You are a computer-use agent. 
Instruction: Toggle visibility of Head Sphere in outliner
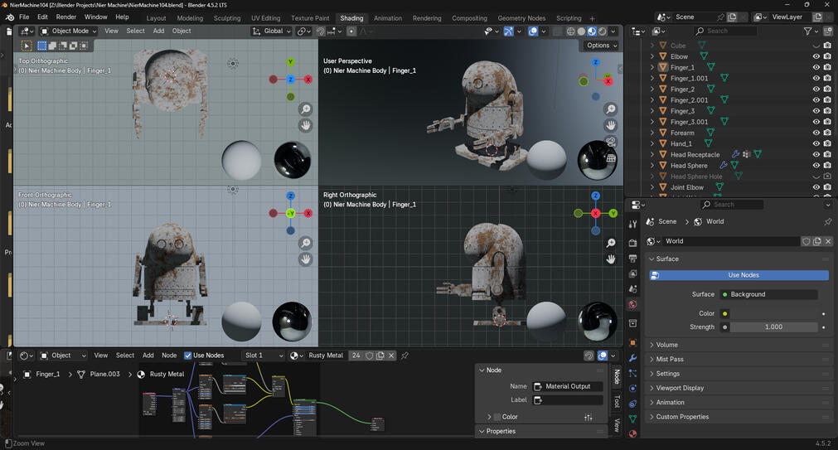point(816,166)
